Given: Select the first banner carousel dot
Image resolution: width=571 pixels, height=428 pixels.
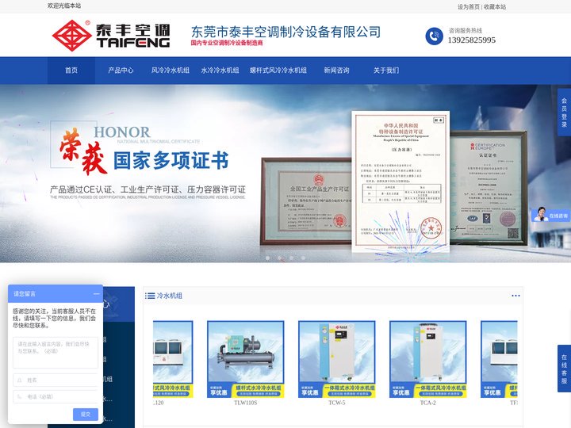Looking at the screenshot, I should click(268, 258).
